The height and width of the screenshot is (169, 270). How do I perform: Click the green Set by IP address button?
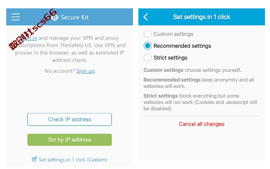(70, 139)
